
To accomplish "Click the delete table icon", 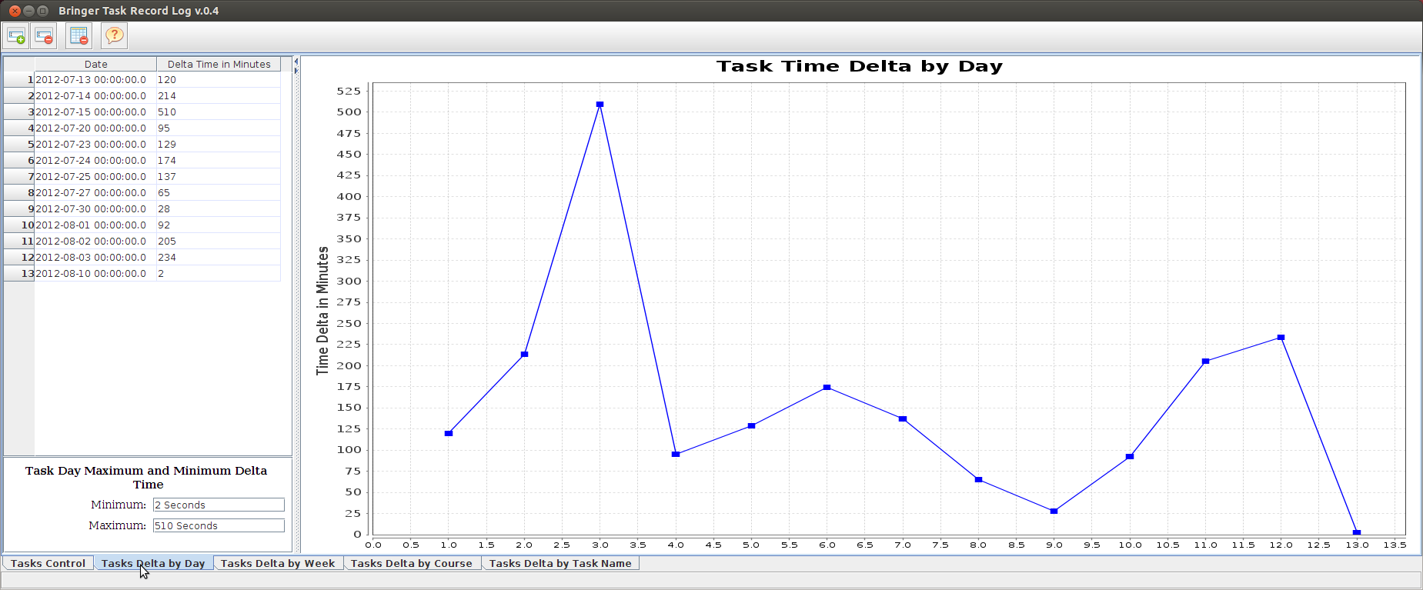I will click(78, 35).
